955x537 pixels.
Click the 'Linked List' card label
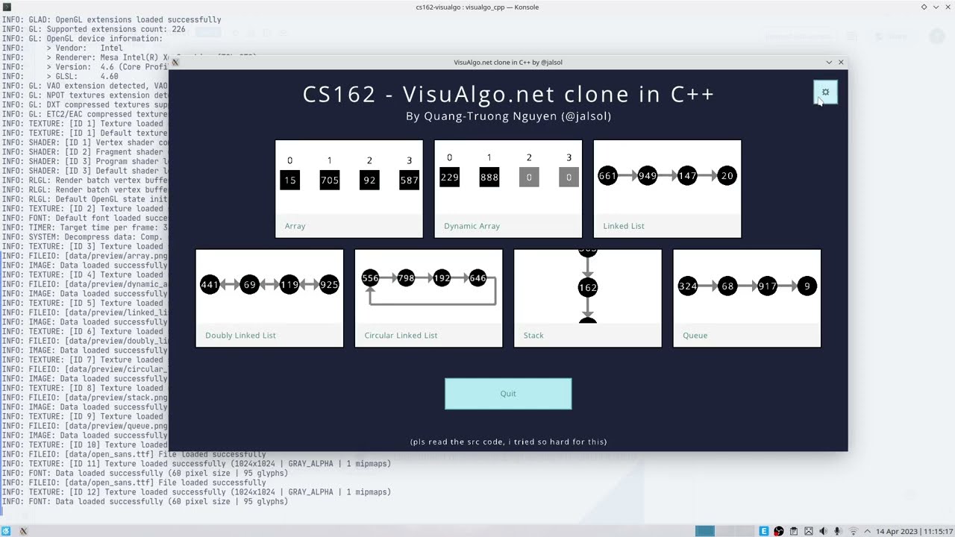(x=624, y=226)
